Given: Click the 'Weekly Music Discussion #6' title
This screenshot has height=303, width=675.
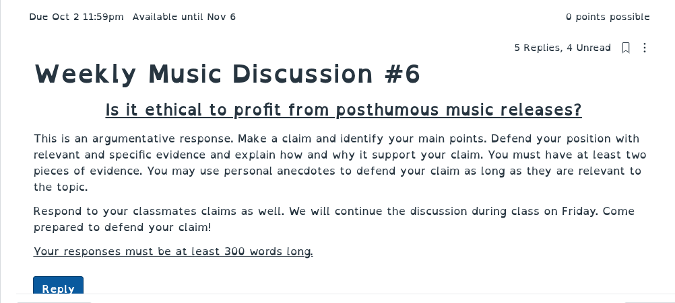Looking at the screenshot, I should point(227,74).
